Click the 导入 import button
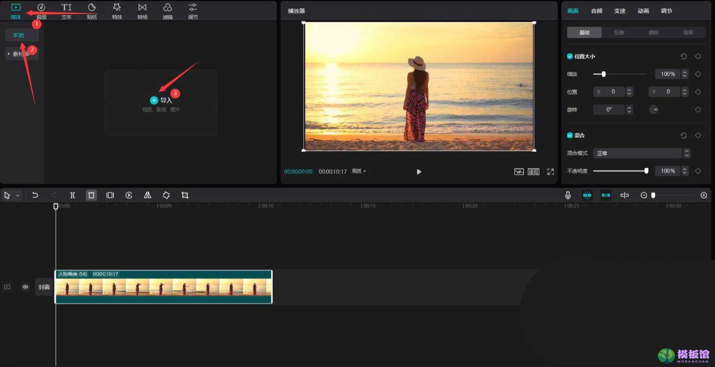 click(161, 100)
